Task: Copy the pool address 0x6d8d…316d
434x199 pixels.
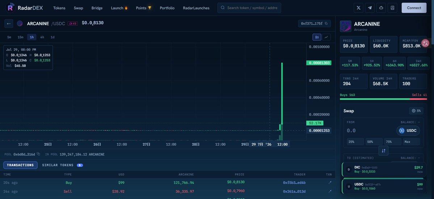Action: click(38, 154)
